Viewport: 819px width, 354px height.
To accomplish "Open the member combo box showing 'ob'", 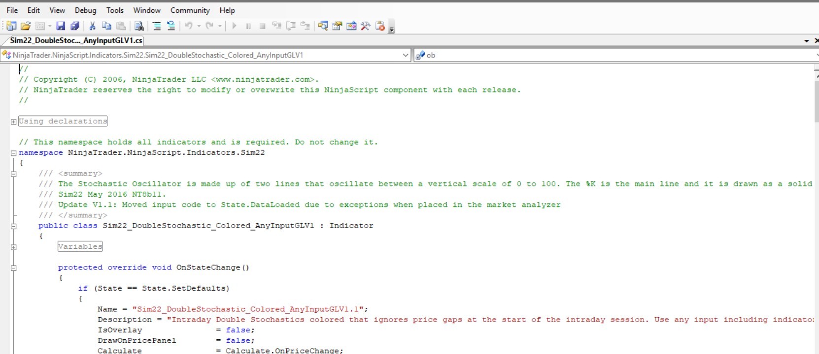I will click(616, 55).
